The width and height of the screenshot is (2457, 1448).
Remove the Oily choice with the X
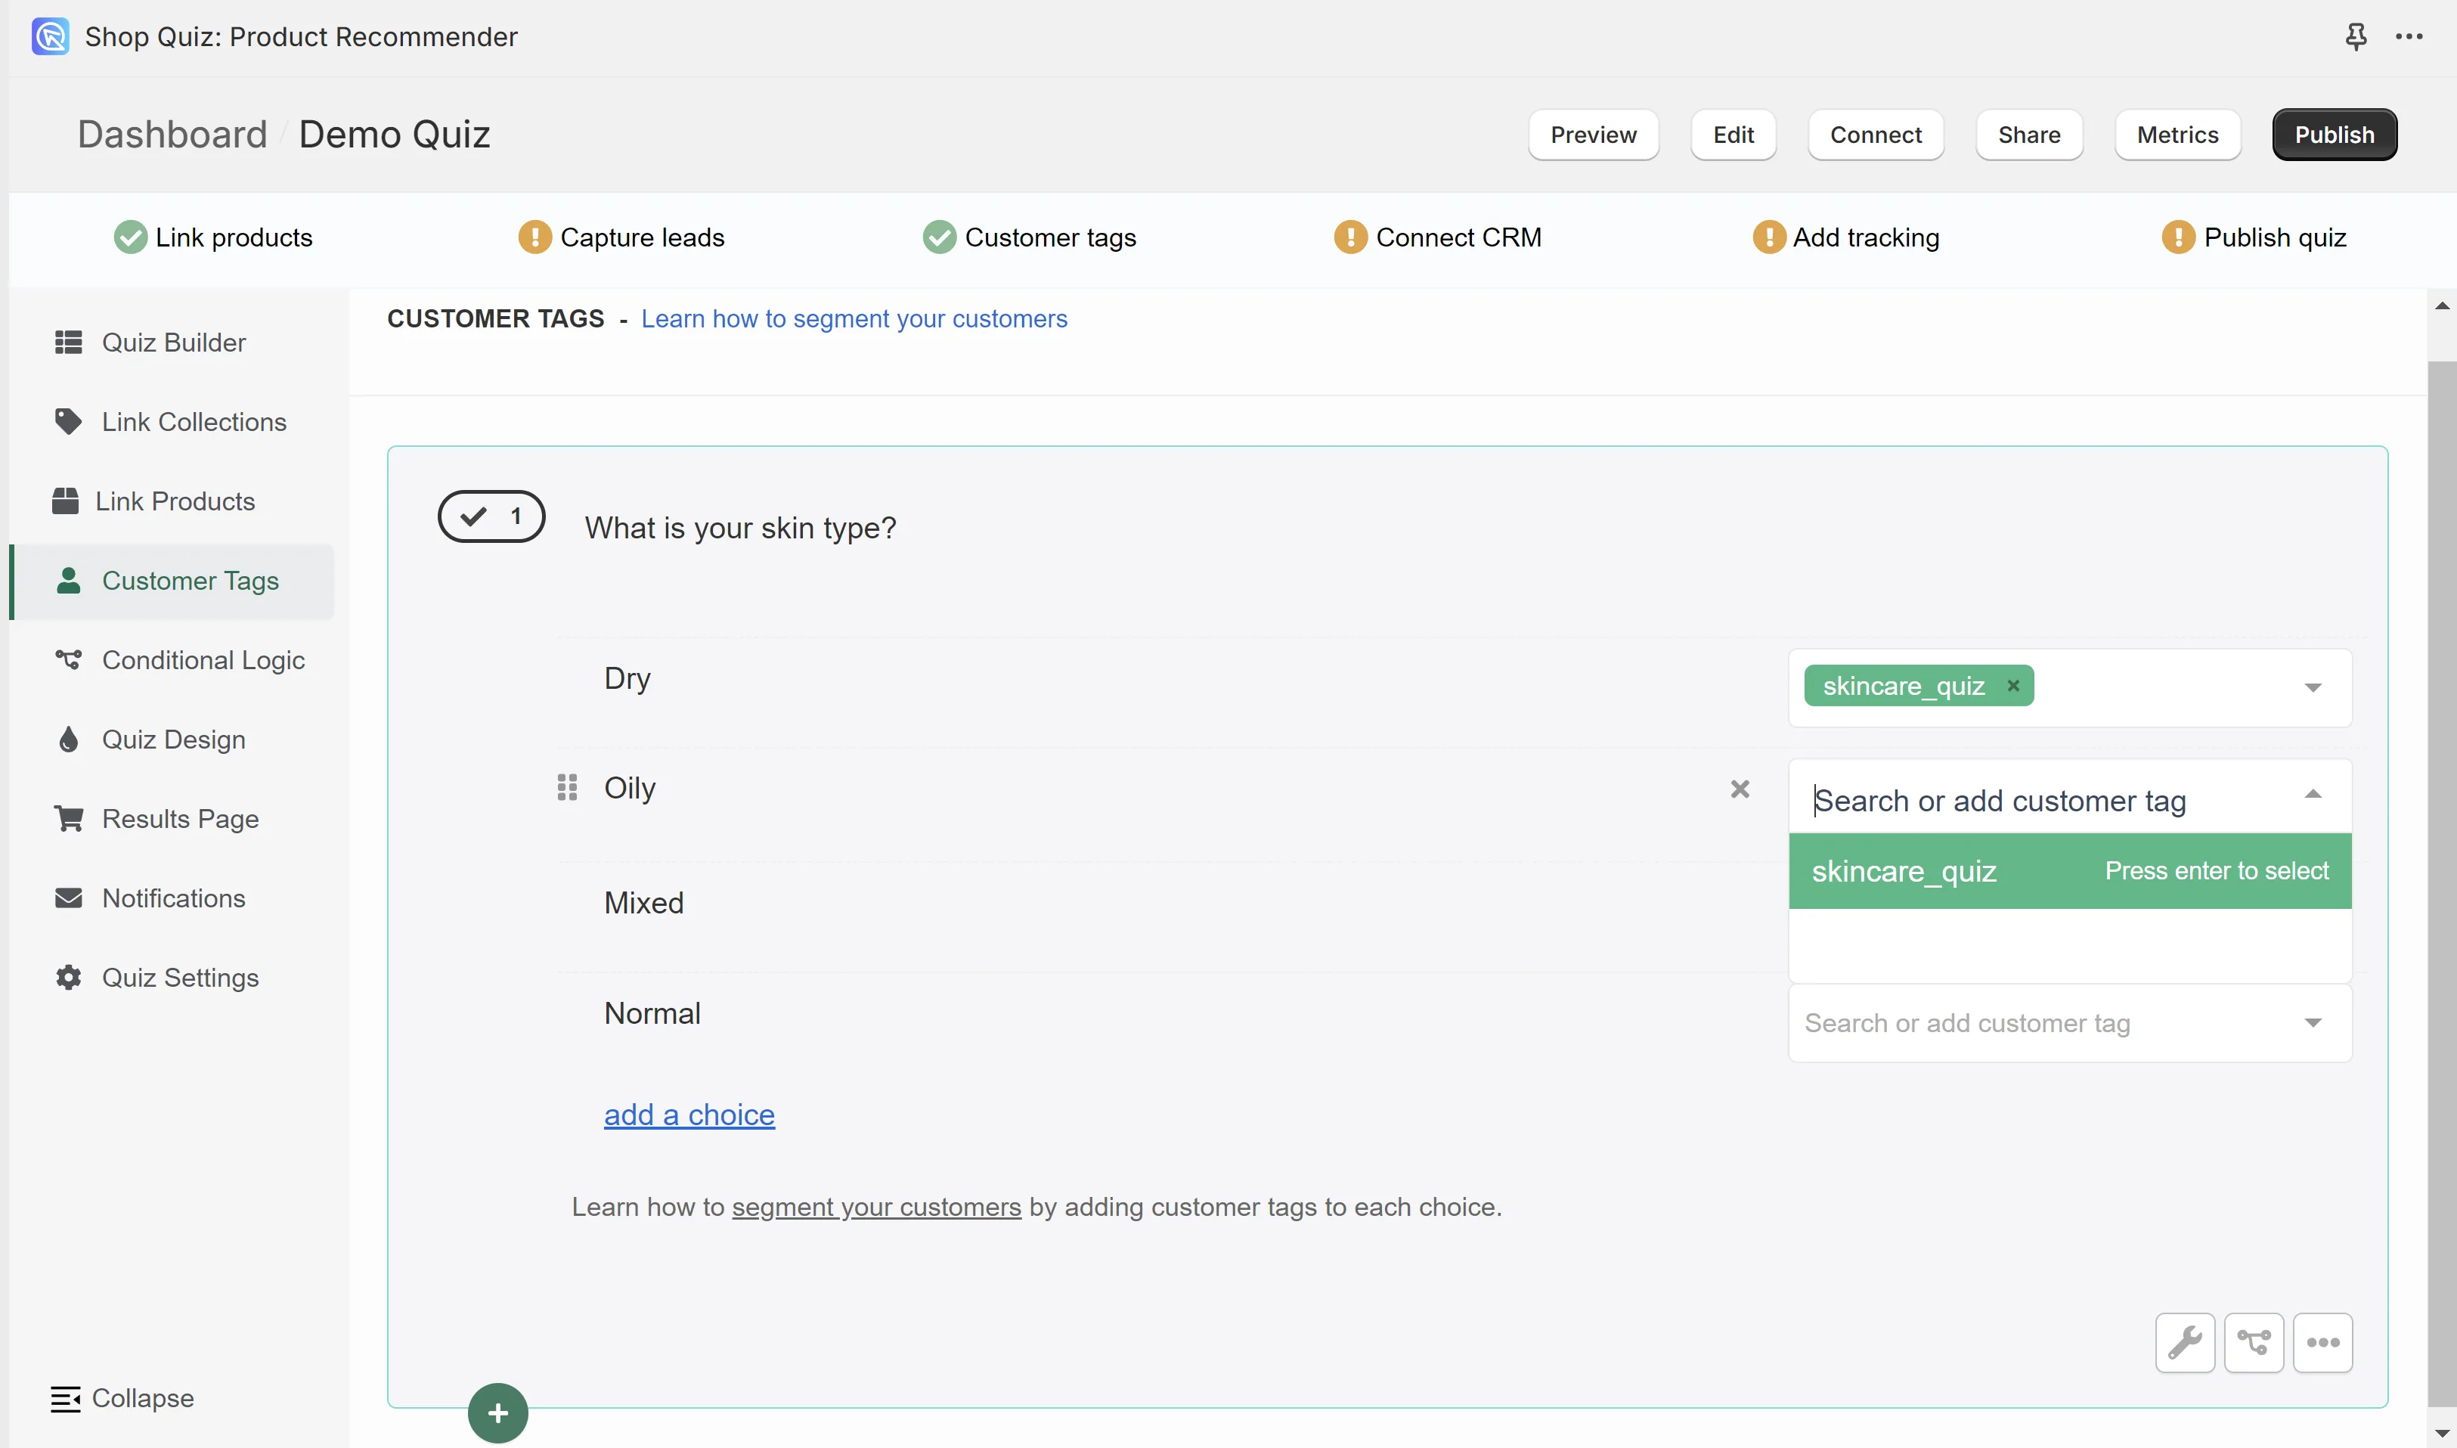[x=1739, y=789]
